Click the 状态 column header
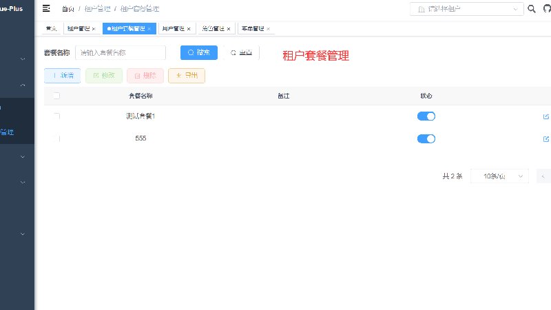551x310 pixels. pos(426,96)
